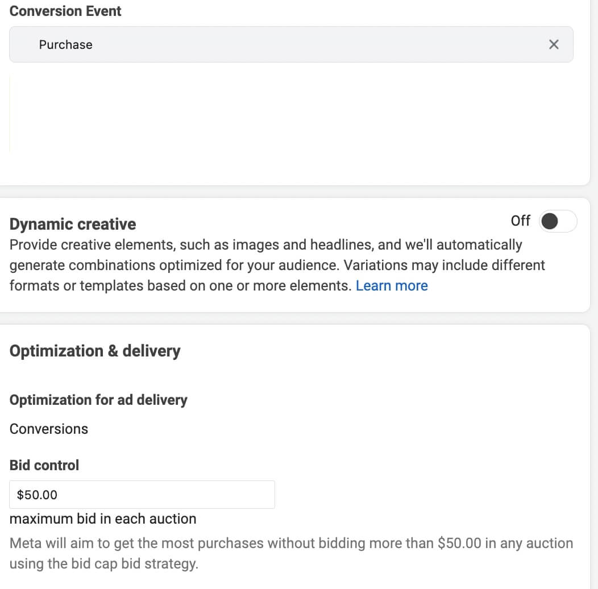Click the maximum bid in each auction text
This screenshot has height=589, width=598.
pos(103,519)
